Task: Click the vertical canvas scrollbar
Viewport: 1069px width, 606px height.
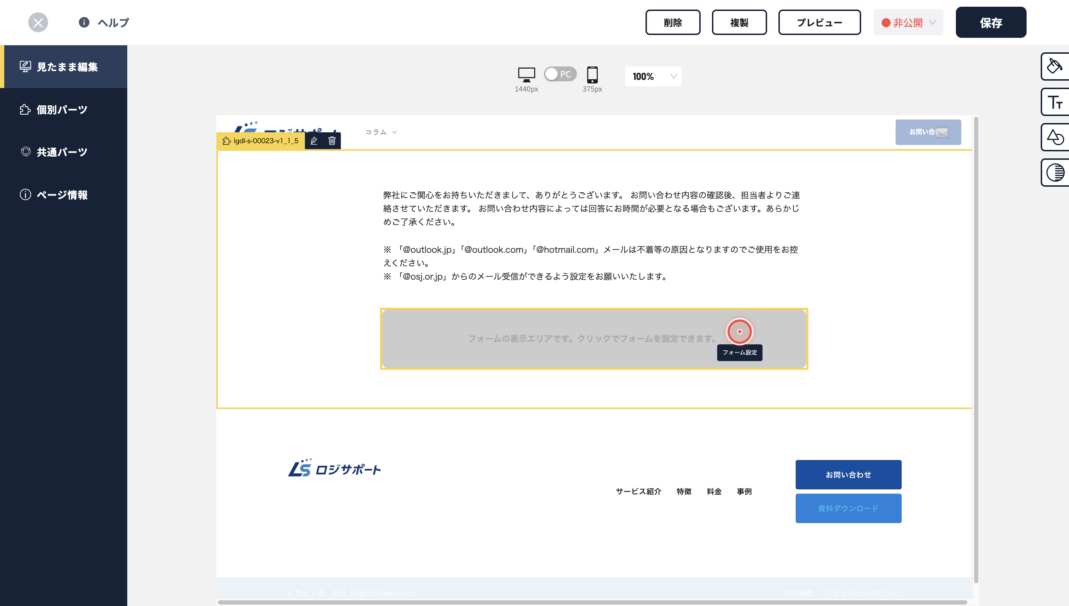Action: pos(976,350)
